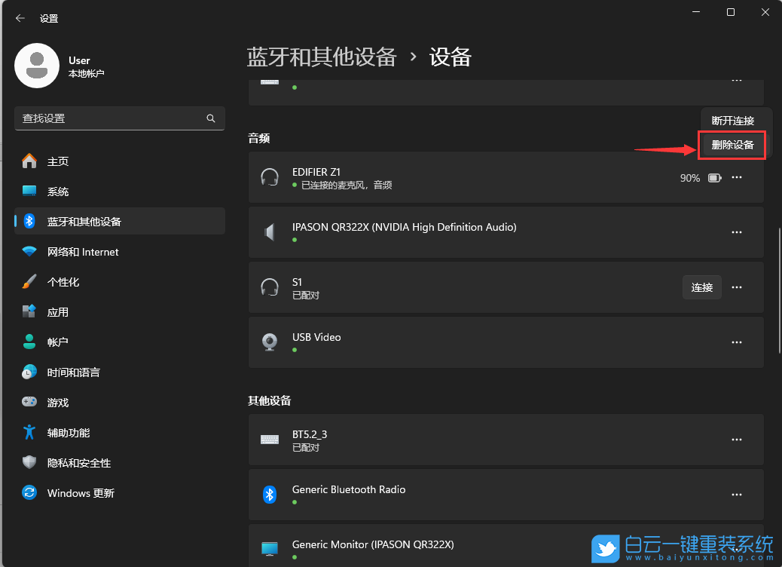Click the Bluetooth icon for Generic Bluetooth Radio
The image size is (782, 567).
coord(270,495)
